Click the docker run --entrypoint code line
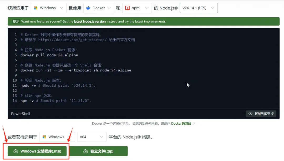The image size is (284, 161). (76, 70)
